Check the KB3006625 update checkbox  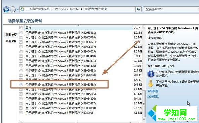[x=21, y=51]
